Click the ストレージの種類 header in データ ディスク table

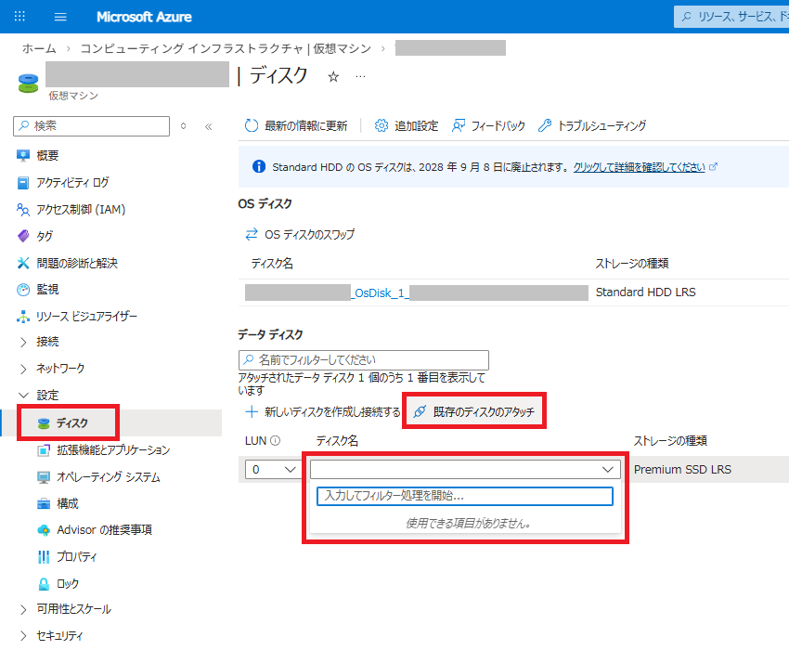click(x=670, y=441)
